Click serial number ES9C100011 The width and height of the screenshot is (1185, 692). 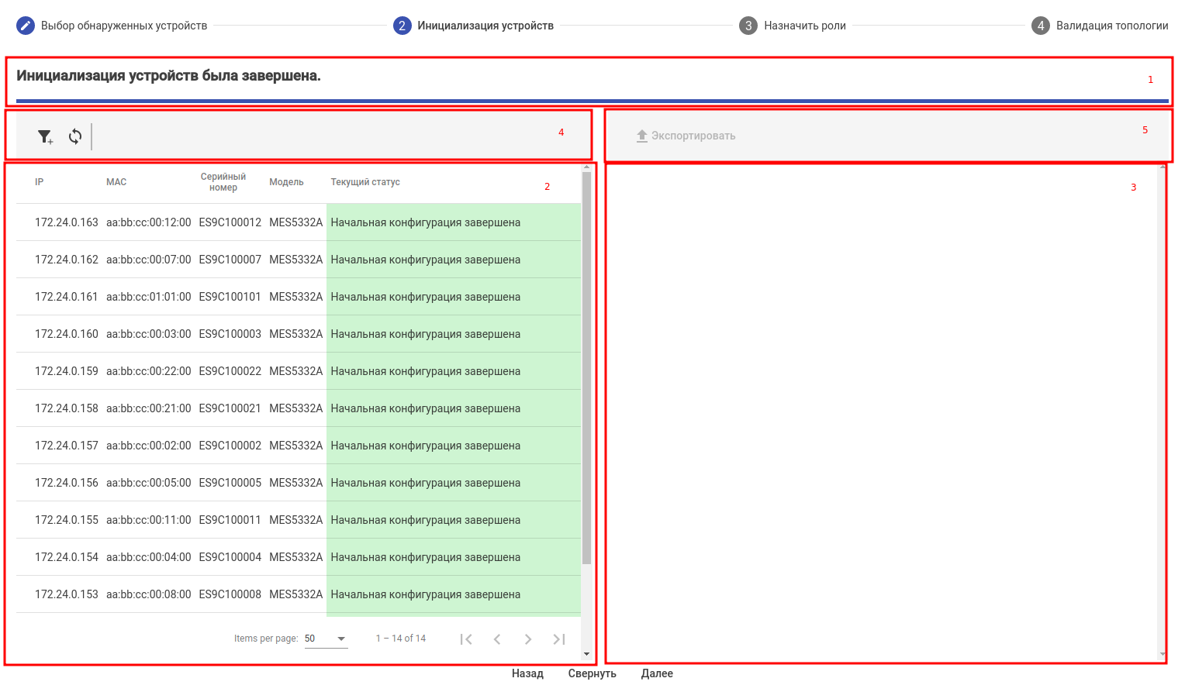point(230,520)
